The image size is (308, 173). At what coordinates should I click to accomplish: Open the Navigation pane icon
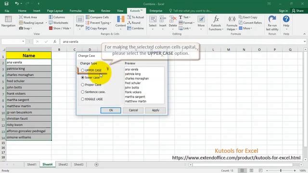8,21
